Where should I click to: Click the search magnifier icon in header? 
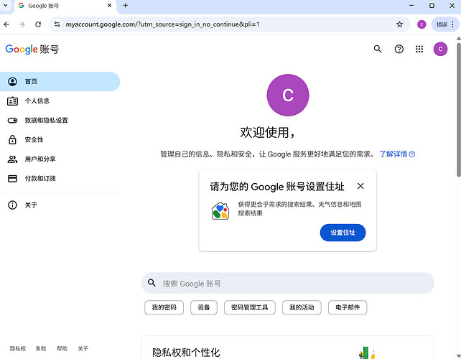click(x=378, y=49)
